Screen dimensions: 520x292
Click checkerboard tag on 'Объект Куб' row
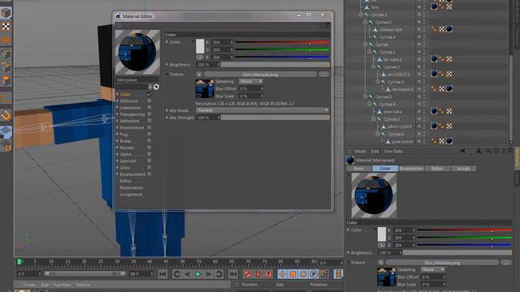coord(442,29)
